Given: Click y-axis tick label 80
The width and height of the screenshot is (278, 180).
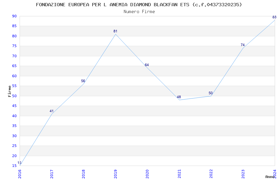Looking at the screenshot, I should (14, 36).
